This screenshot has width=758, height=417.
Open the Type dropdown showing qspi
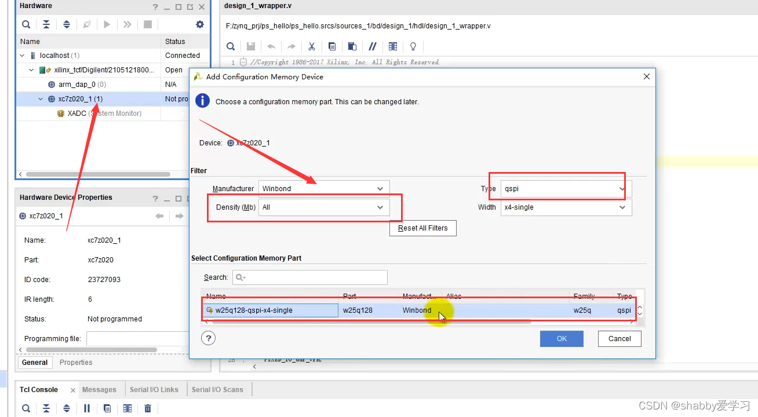566,188
